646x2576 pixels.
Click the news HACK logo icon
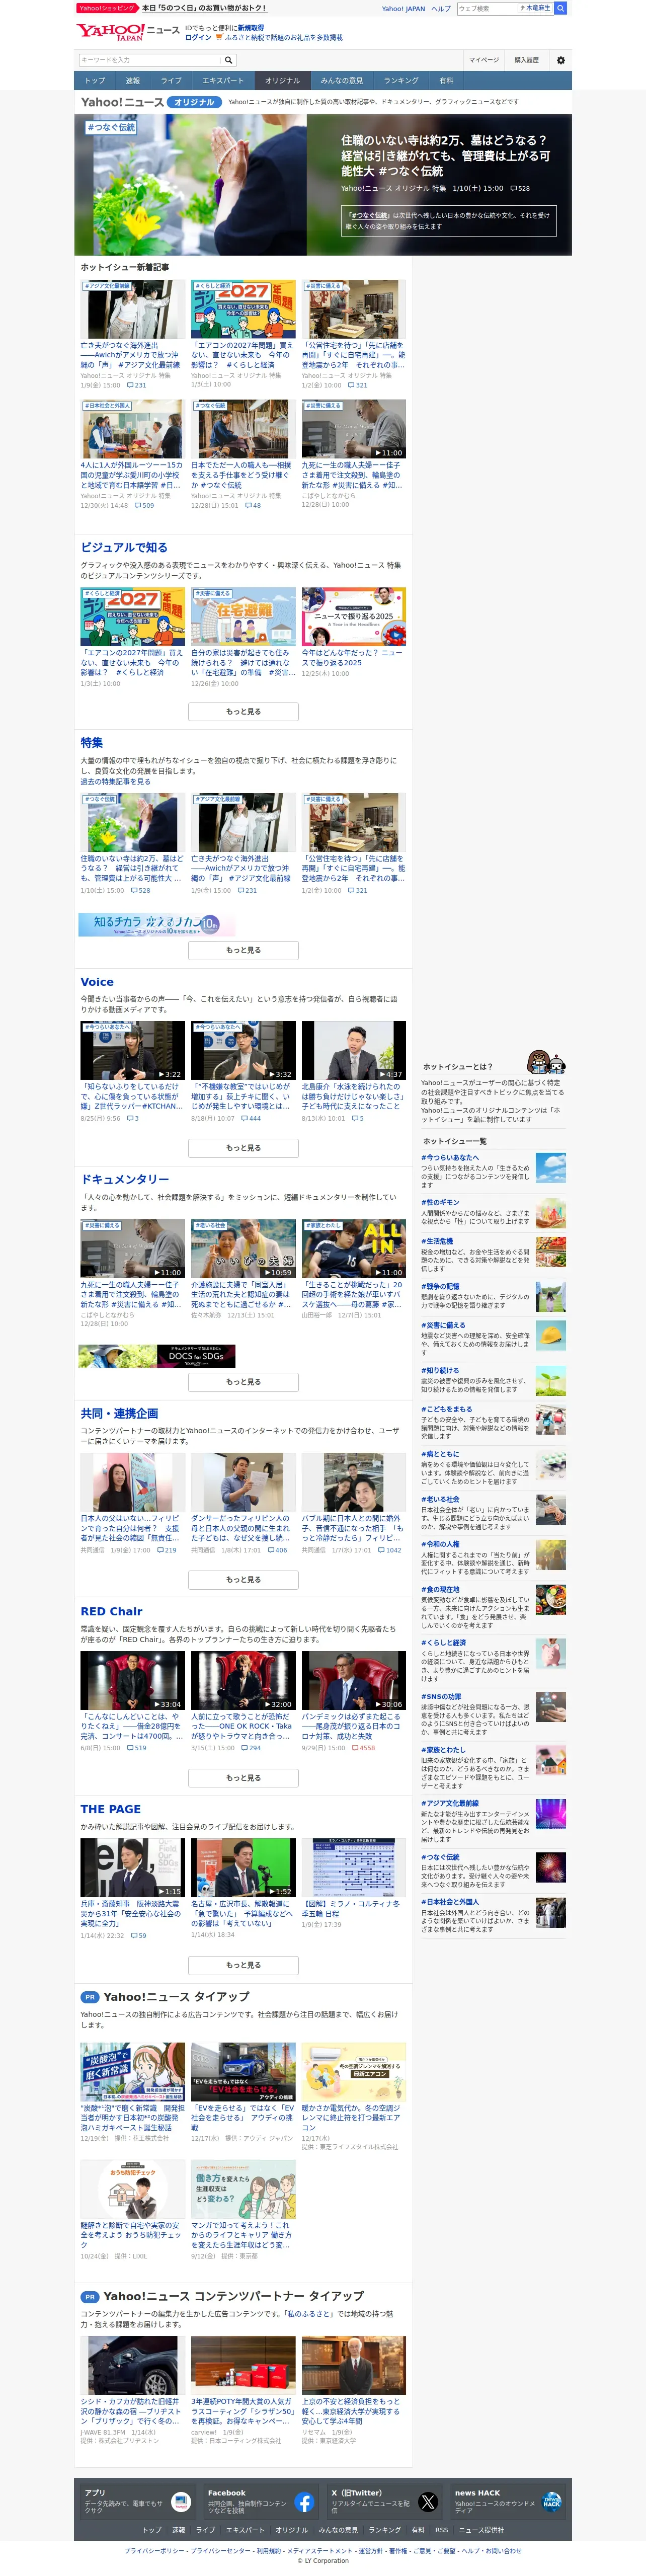pyautogui.click(x=552, y=2503)
